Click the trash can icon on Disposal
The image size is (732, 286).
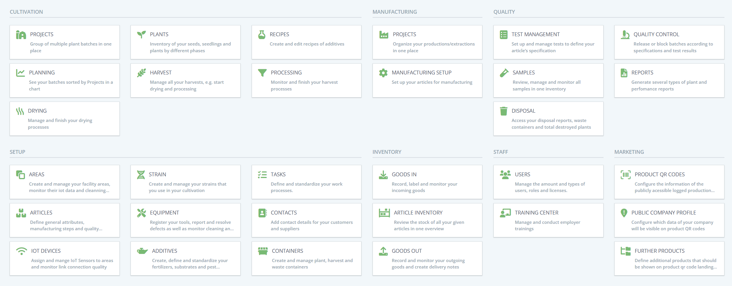[x=503, y=111]
